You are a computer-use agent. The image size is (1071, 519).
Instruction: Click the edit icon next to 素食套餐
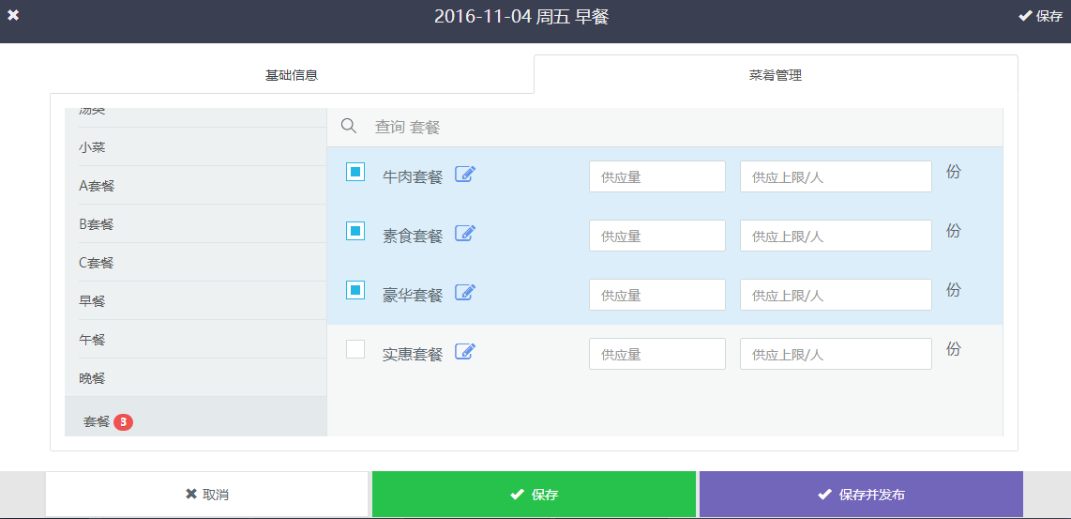[465, 234]
